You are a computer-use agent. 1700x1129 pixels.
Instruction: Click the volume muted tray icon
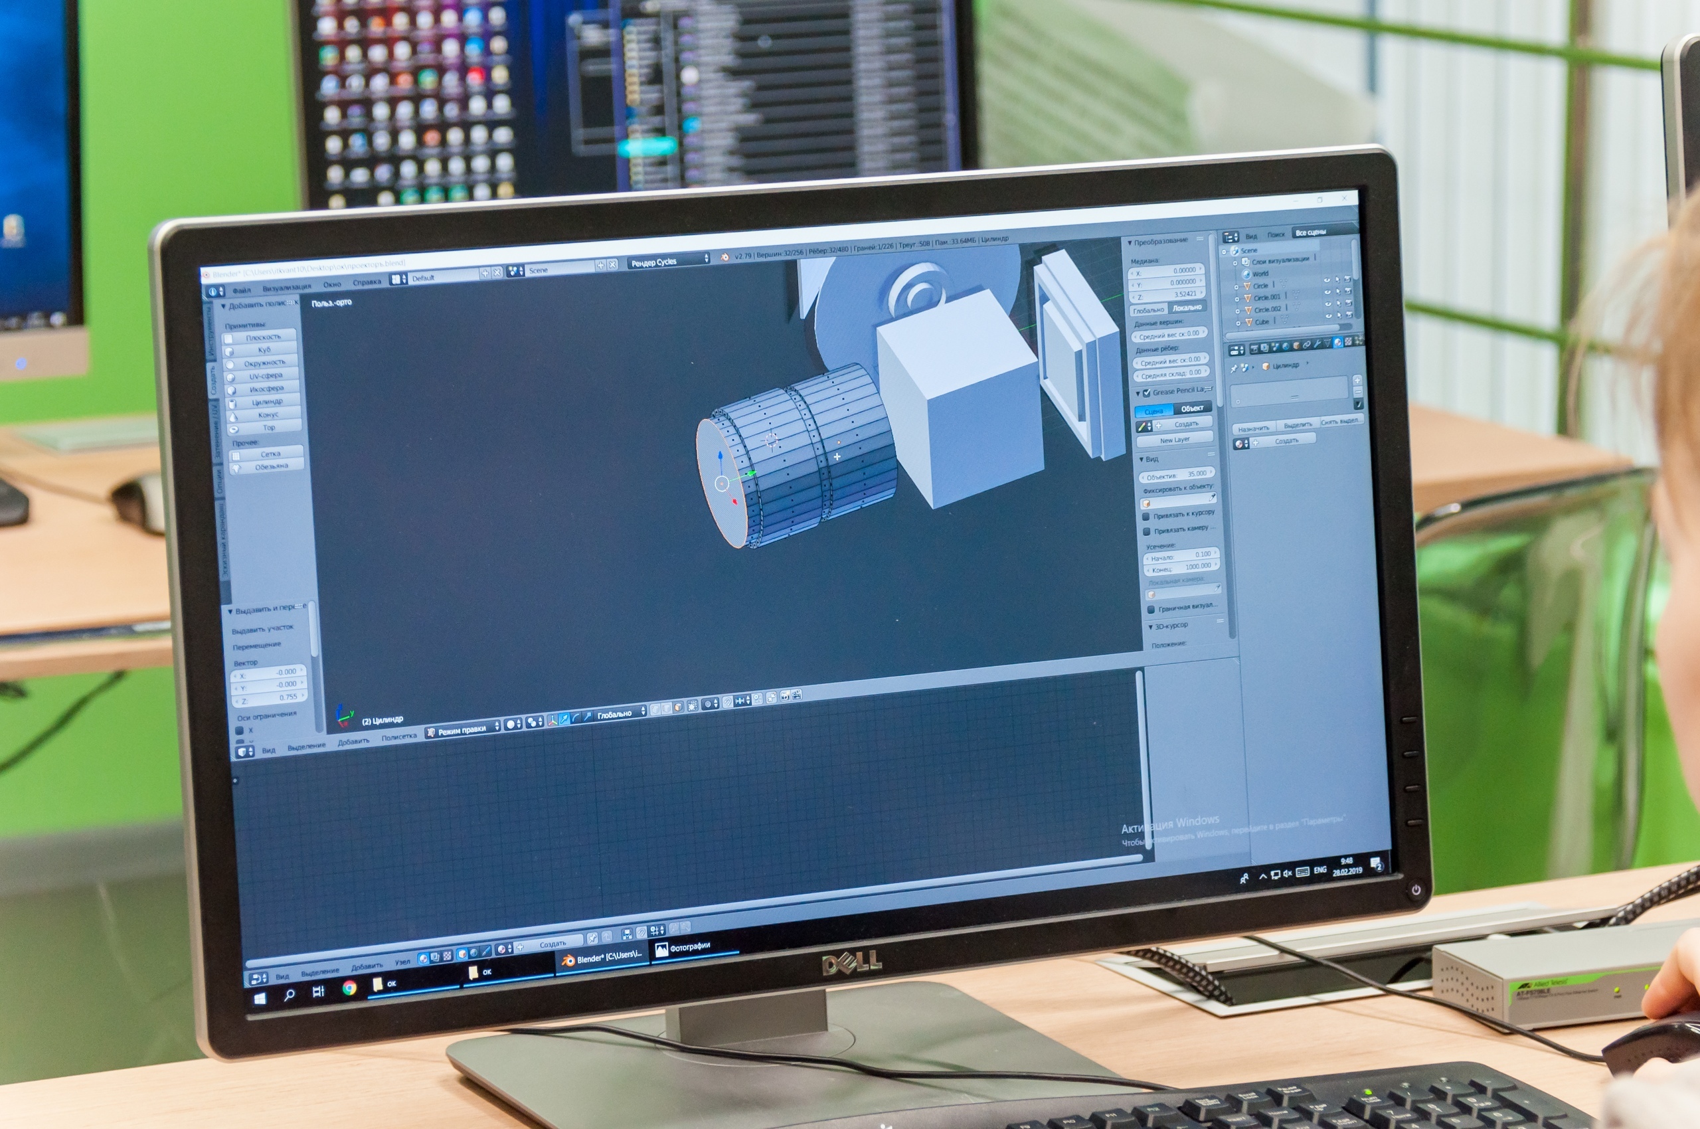coord(1288,874)
